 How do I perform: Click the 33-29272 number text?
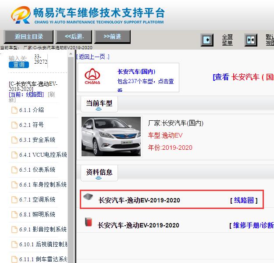[40, 59]
